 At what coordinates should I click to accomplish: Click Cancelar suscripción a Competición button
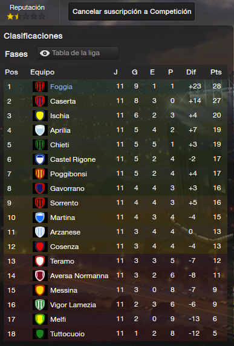[x=132, y=12]
